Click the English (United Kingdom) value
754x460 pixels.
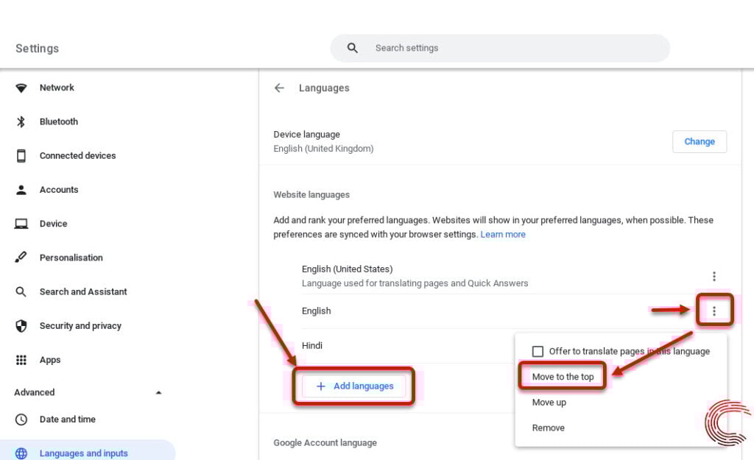(x=323, y=149)
